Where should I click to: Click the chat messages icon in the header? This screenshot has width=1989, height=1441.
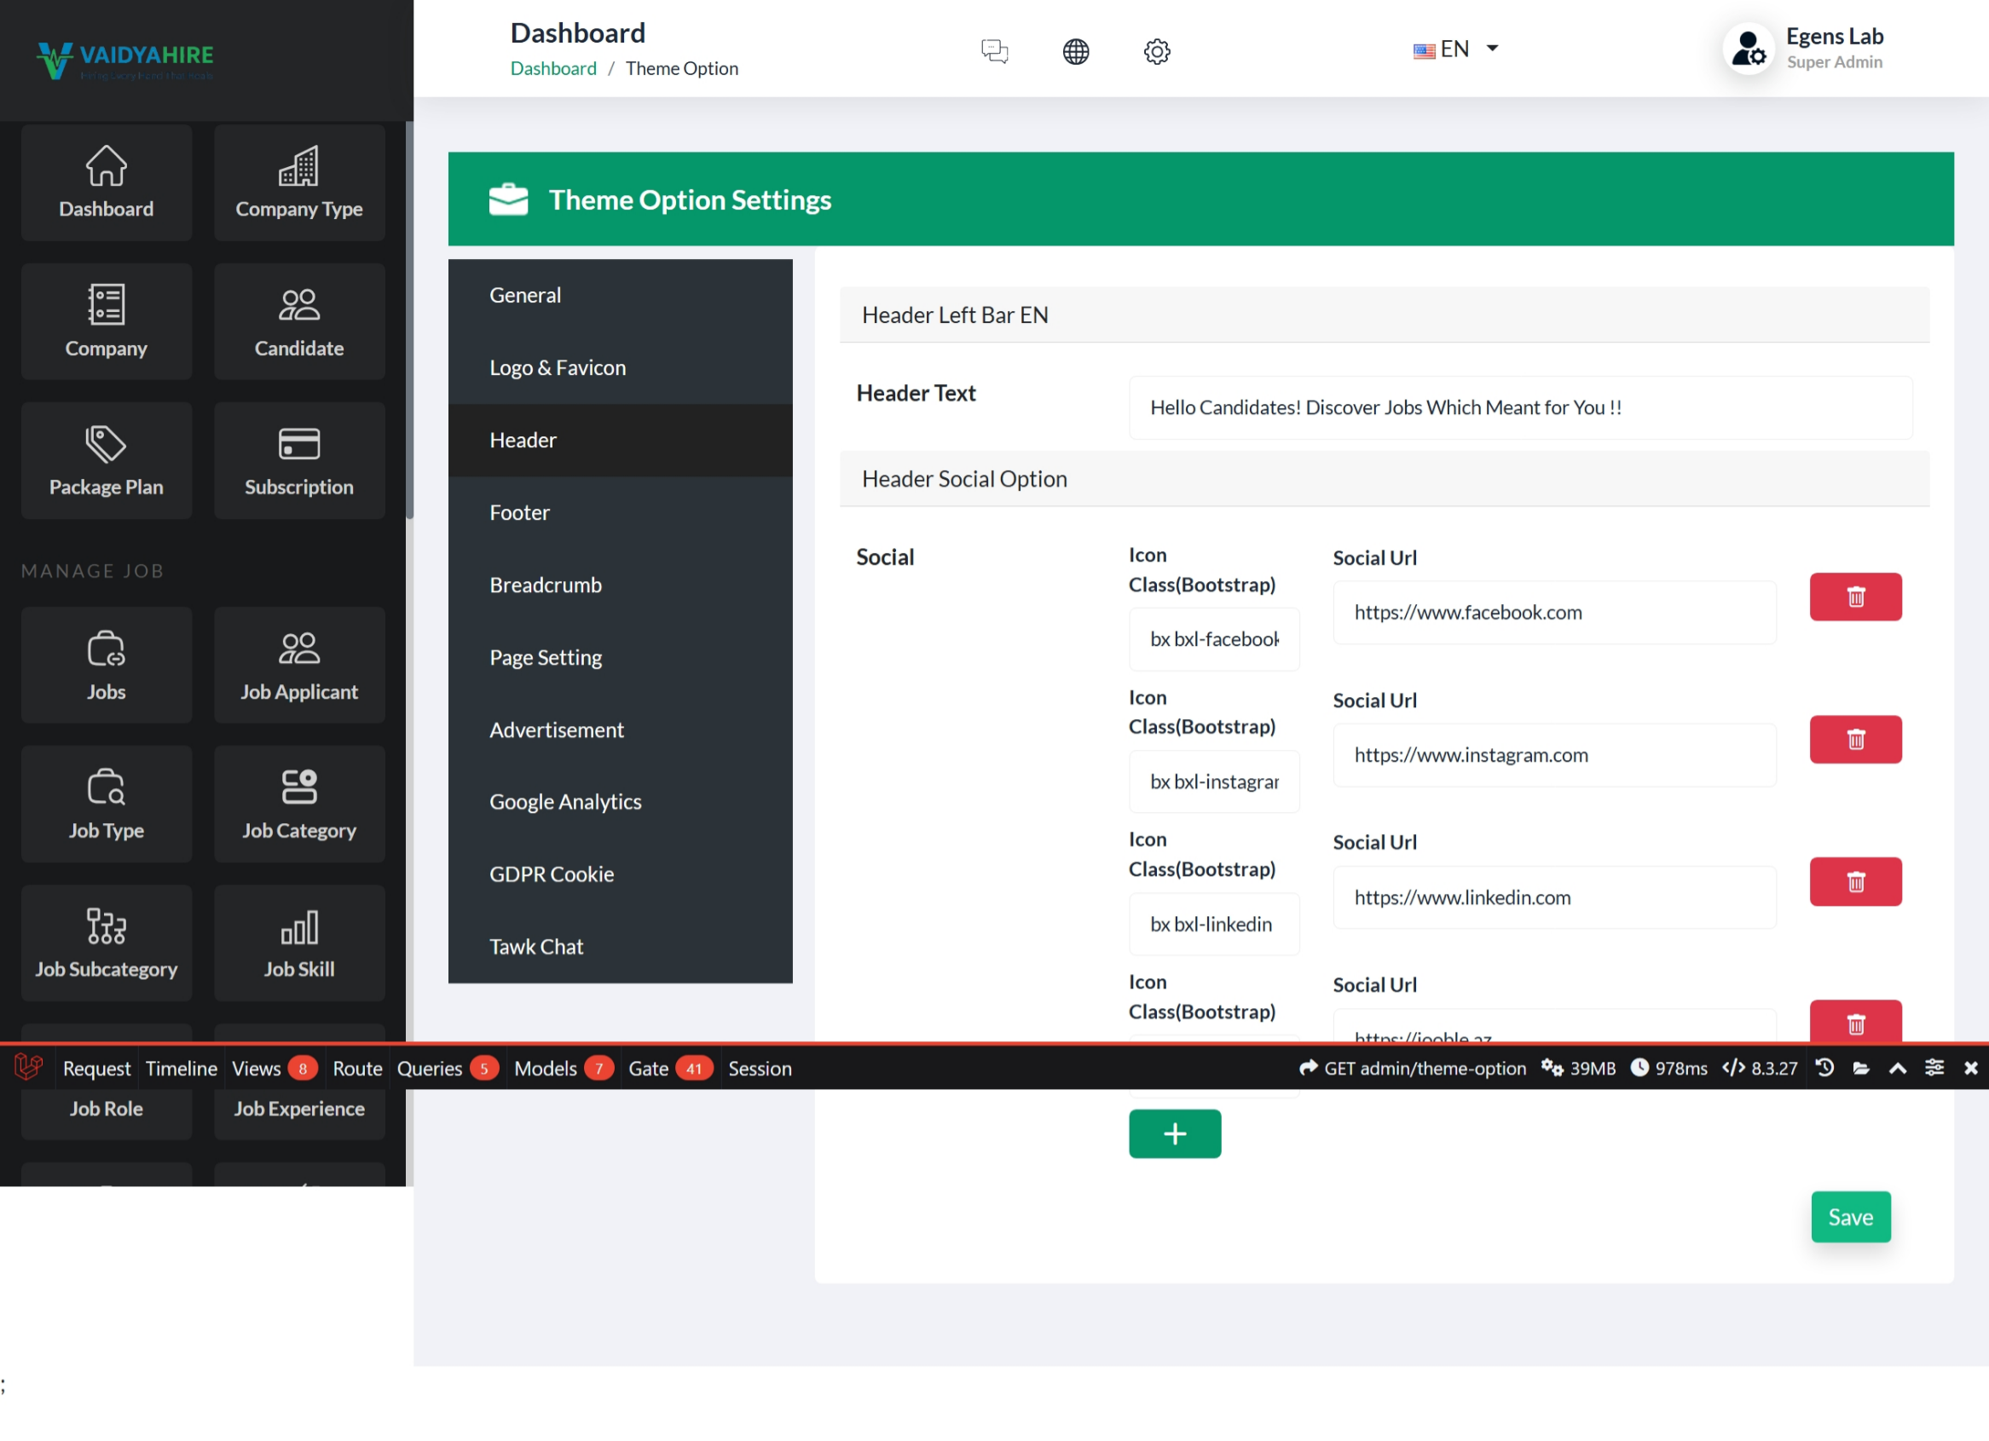(994, 51)
